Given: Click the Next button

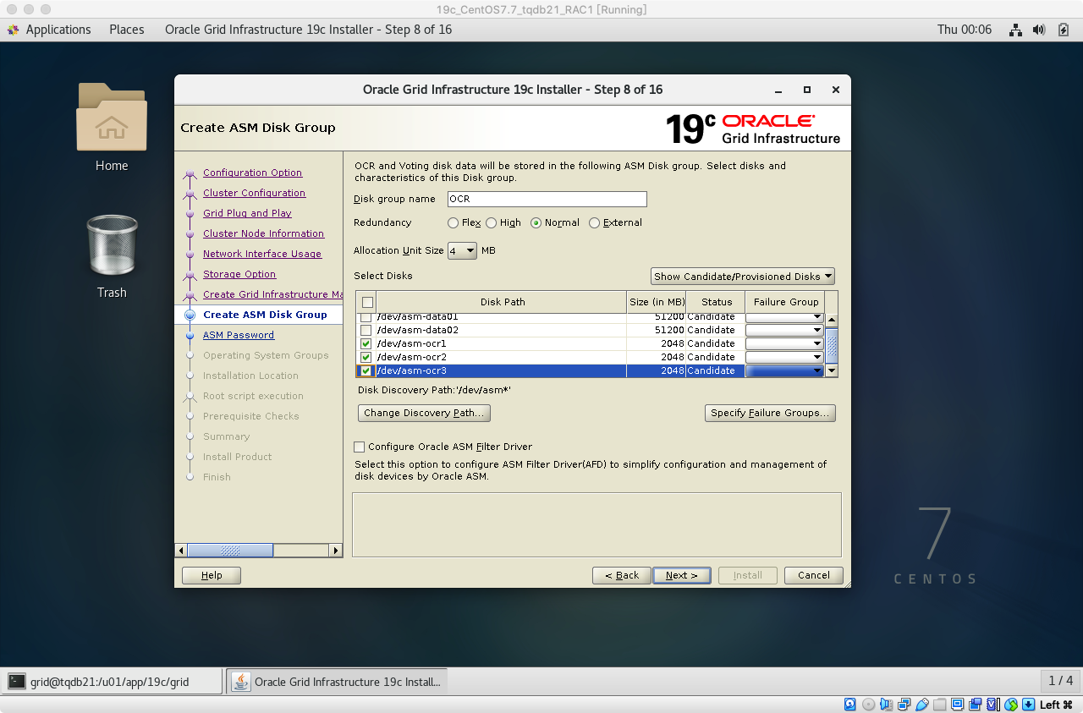Looking at the screenshot, I should click(x=681, y=575).
